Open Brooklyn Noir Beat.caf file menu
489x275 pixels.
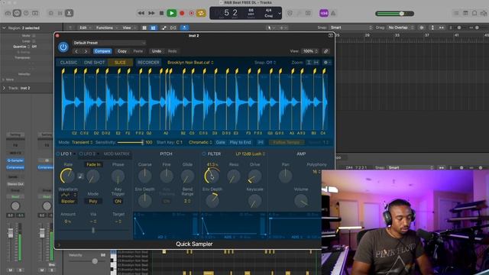pos(190,63)
